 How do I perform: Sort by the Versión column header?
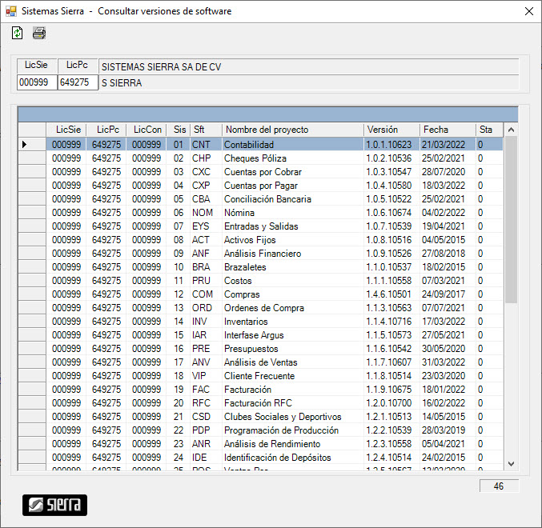coord(391,130)
